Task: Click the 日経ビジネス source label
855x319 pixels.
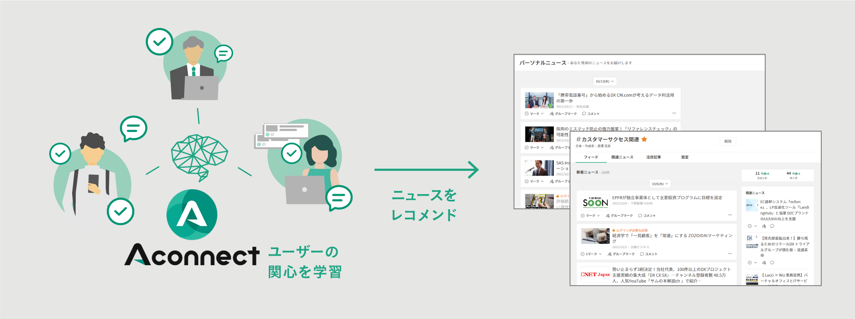Action: [x=640, y=247]
